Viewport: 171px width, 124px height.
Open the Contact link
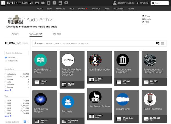tap(96, 9)
